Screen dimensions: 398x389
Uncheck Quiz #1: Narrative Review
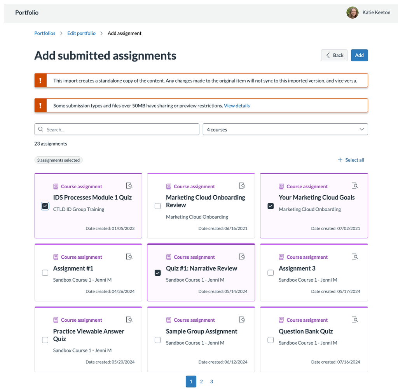point(158,273)
